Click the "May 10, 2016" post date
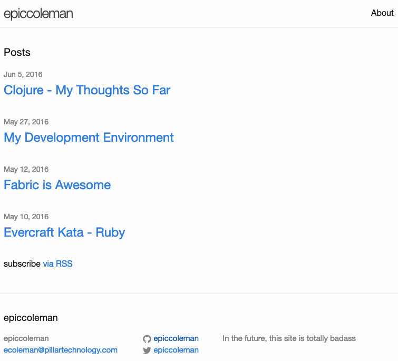398x361 pixels. point(26,217)
